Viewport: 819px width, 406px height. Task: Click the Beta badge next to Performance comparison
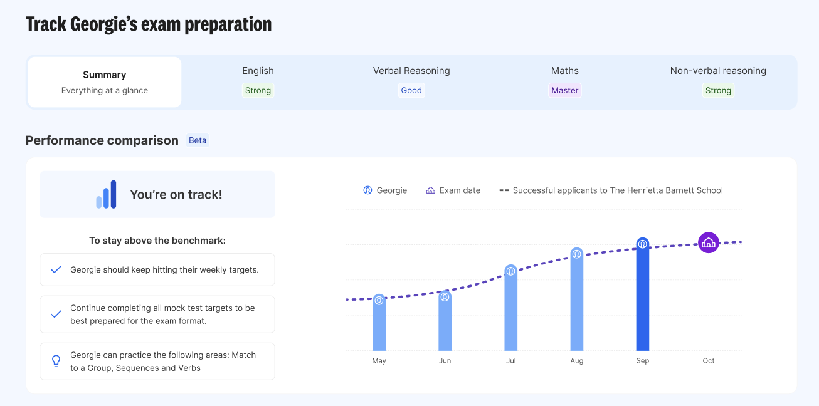(x=198, y=140)
